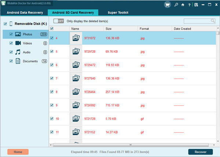Uncheck the checkbox for row 9

click(52, 105)
